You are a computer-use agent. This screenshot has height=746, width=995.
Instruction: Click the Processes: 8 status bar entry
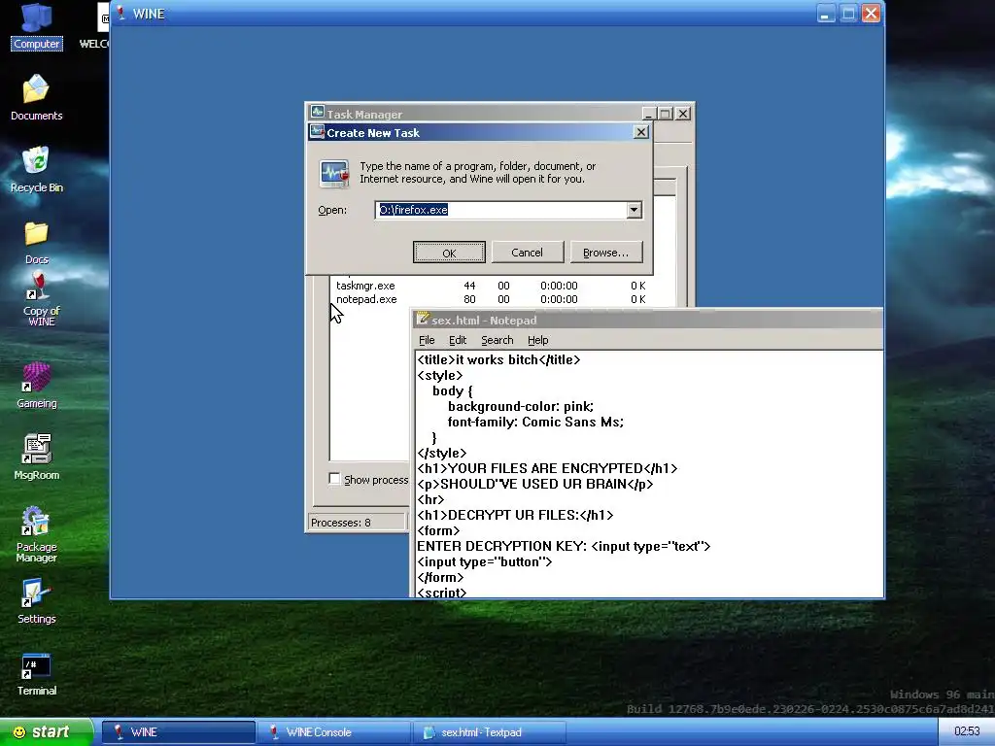[358, 522]
